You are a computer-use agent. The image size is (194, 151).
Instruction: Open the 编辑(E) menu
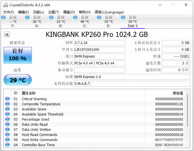[x=23, y=12]
